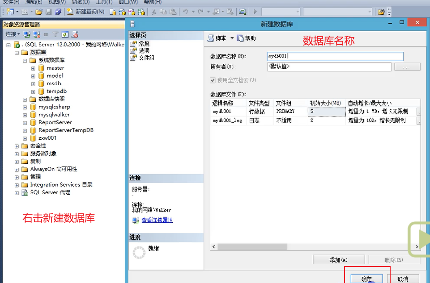Start a new query with 新建查询(N)

point(86,12)
